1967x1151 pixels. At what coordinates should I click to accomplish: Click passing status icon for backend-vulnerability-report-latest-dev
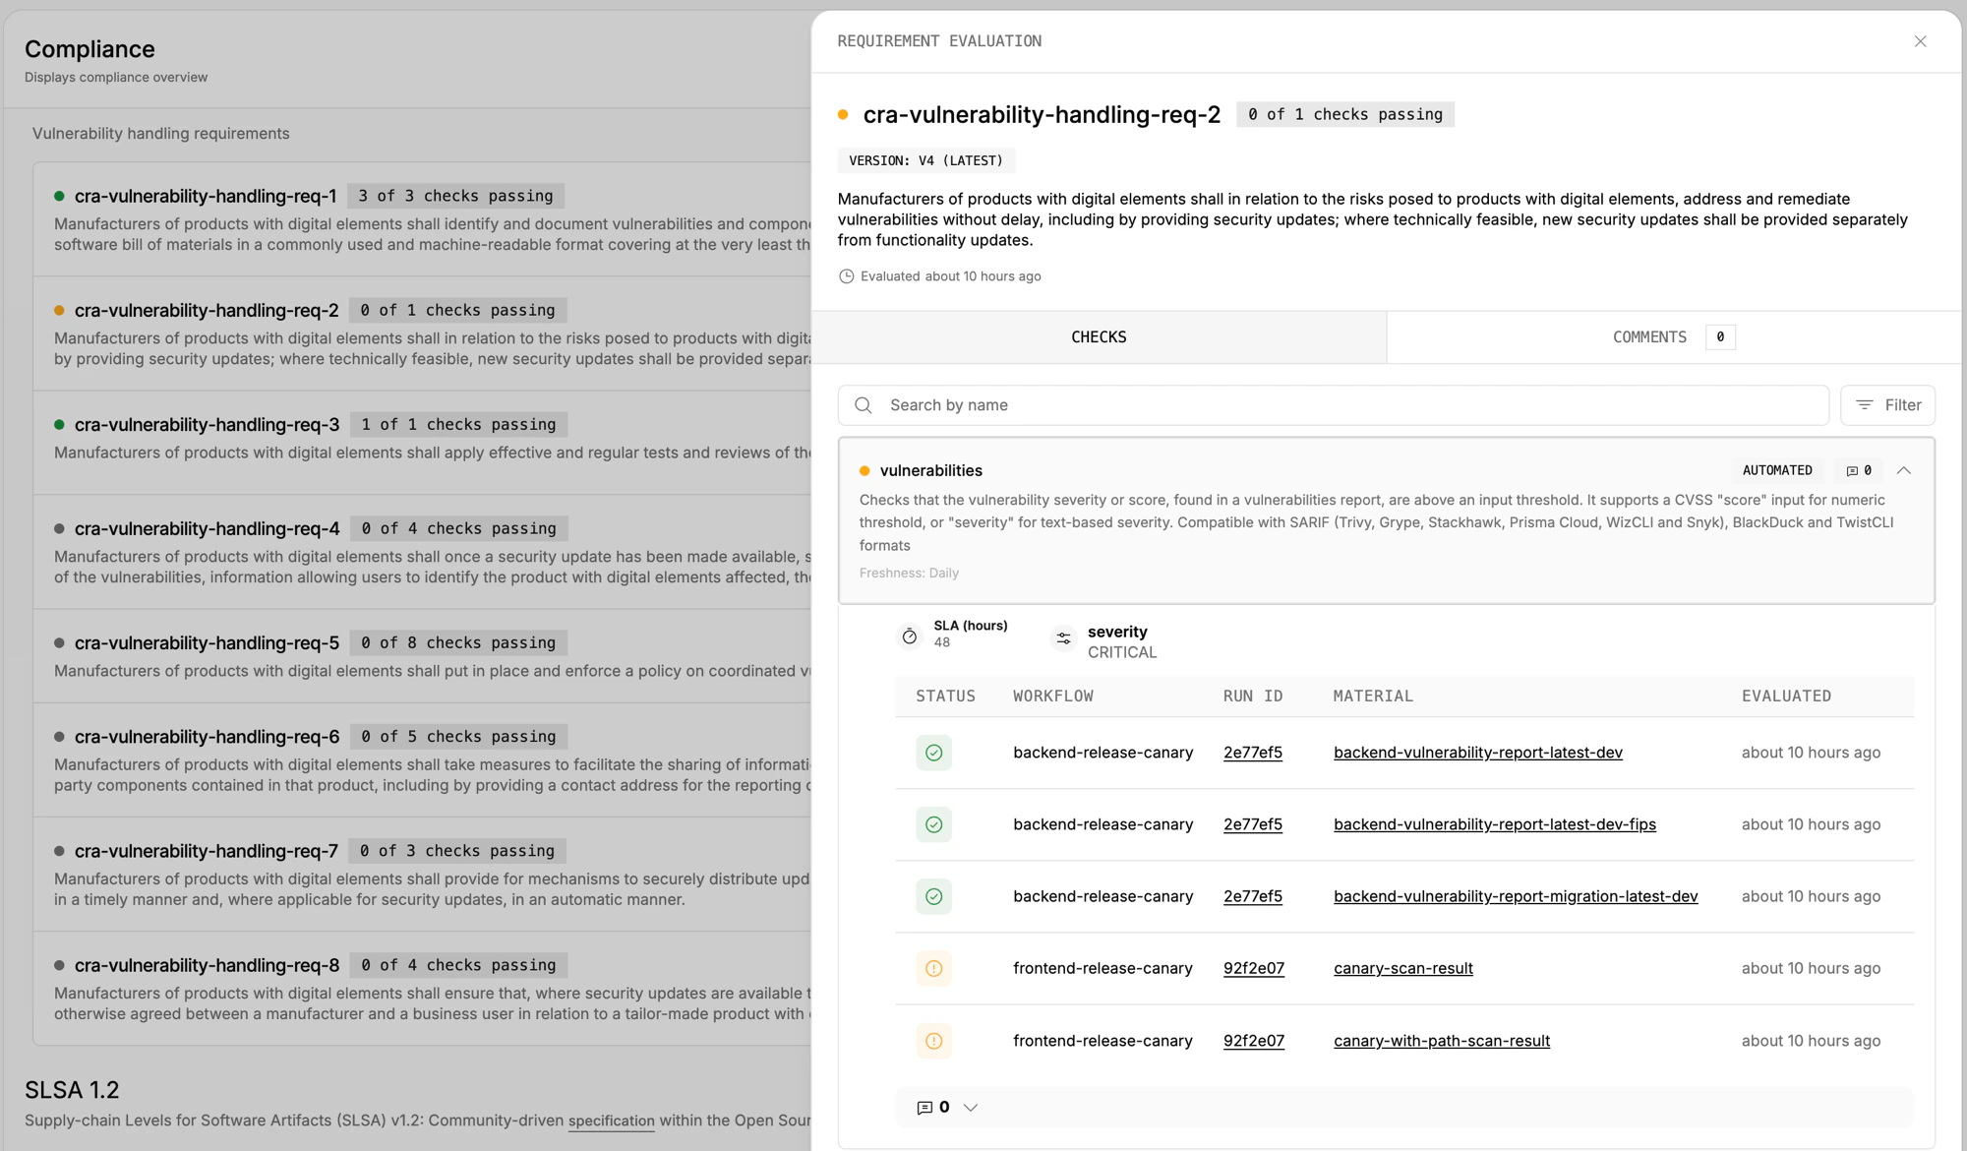coord(933,753)
